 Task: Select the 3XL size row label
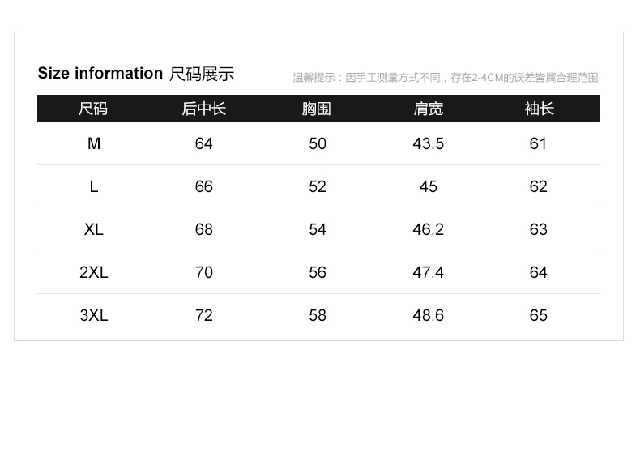click(x=94, y=315)
